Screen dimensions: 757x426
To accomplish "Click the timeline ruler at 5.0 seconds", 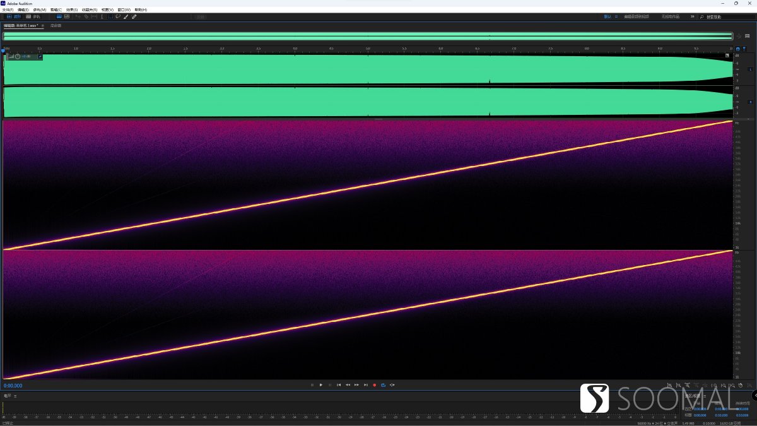I will (368, 49).
